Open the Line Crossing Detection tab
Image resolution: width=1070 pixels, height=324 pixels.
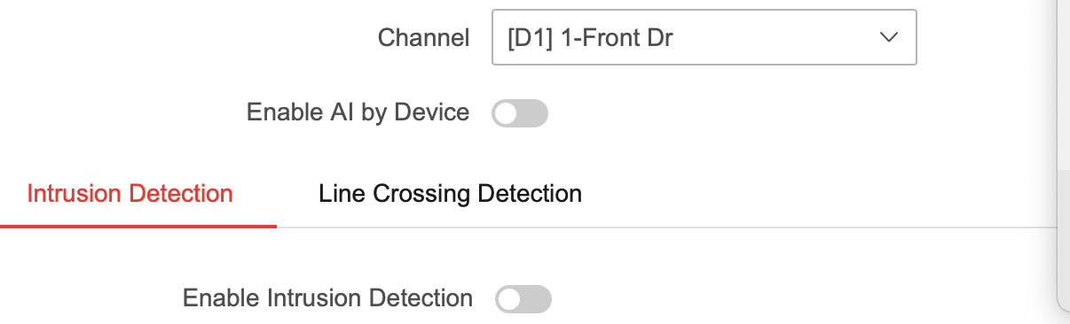click(451, 194)
